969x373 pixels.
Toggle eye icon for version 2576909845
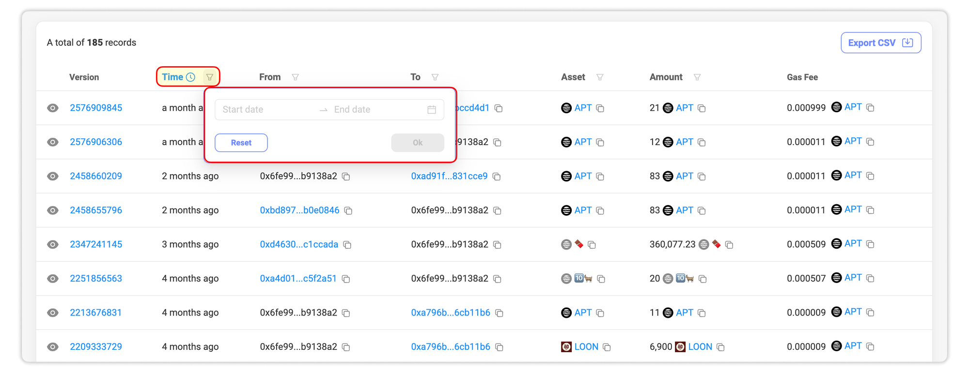(53, 108)
